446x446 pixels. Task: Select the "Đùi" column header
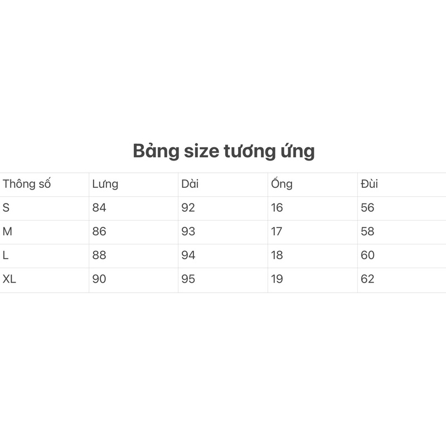[x=369, y=184]
